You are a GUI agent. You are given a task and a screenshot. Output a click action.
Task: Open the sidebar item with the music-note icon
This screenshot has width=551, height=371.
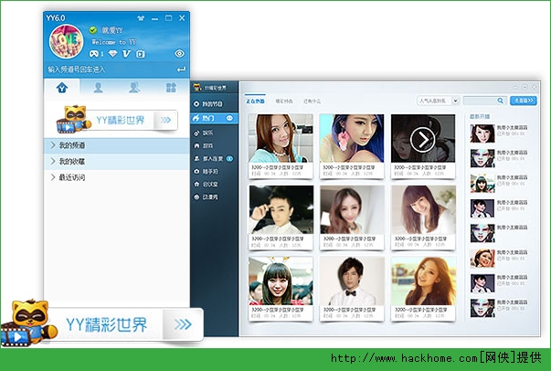tap(214, 132)
